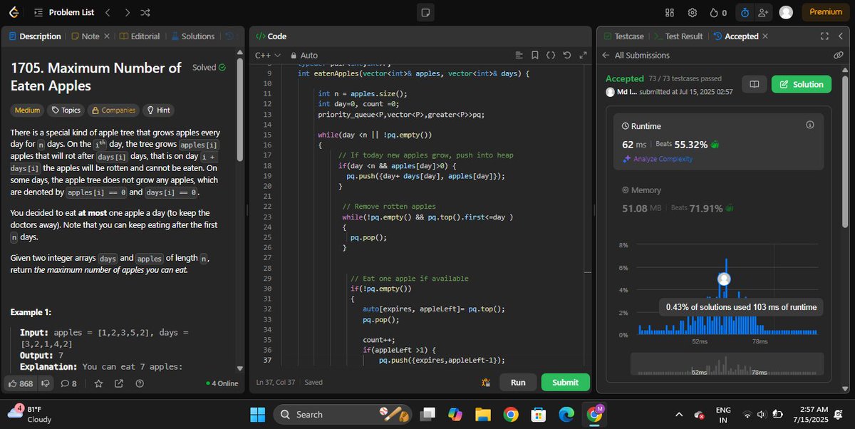Open the sticky note icon in top bar
This screenshot has width=855, height=429.
(x=425, y=12)
